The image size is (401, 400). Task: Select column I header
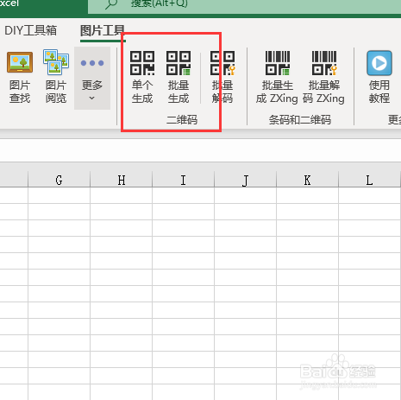click(x=184, y=180)
